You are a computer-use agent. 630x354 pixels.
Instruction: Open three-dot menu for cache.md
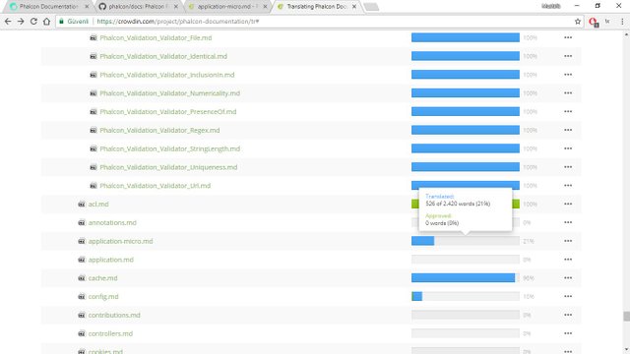pyautogui.click(x=568, y=277)
